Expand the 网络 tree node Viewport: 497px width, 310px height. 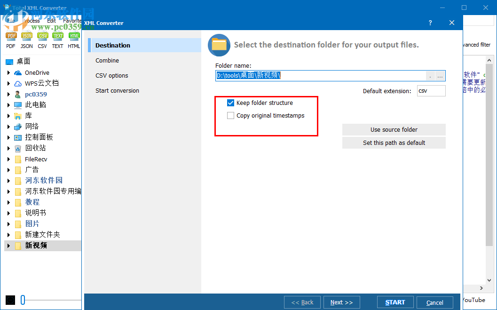point(8,126)
